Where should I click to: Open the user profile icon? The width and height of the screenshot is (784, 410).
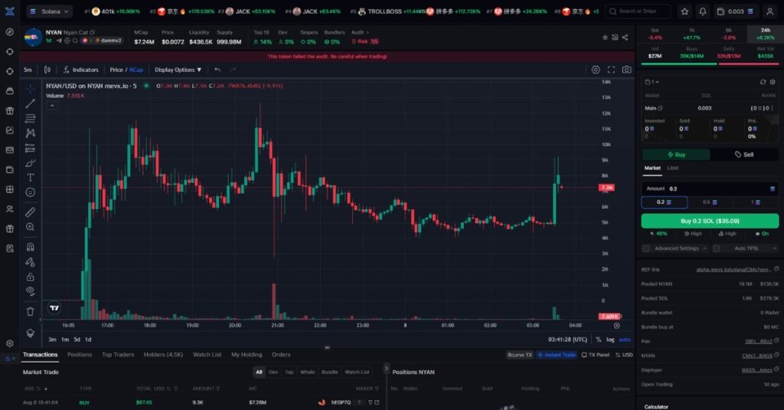pyautogui.click(x=770, y=11)
